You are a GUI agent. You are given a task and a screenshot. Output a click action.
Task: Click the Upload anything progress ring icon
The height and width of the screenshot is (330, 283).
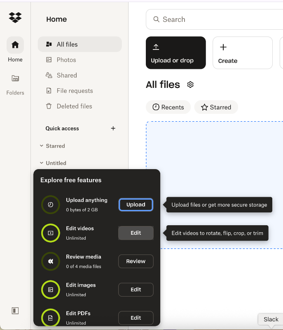pos(51,205)
